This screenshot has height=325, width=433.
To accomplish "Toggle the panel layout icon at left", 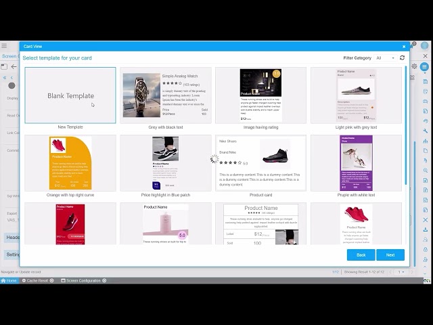I will click(x=4, y=66).
